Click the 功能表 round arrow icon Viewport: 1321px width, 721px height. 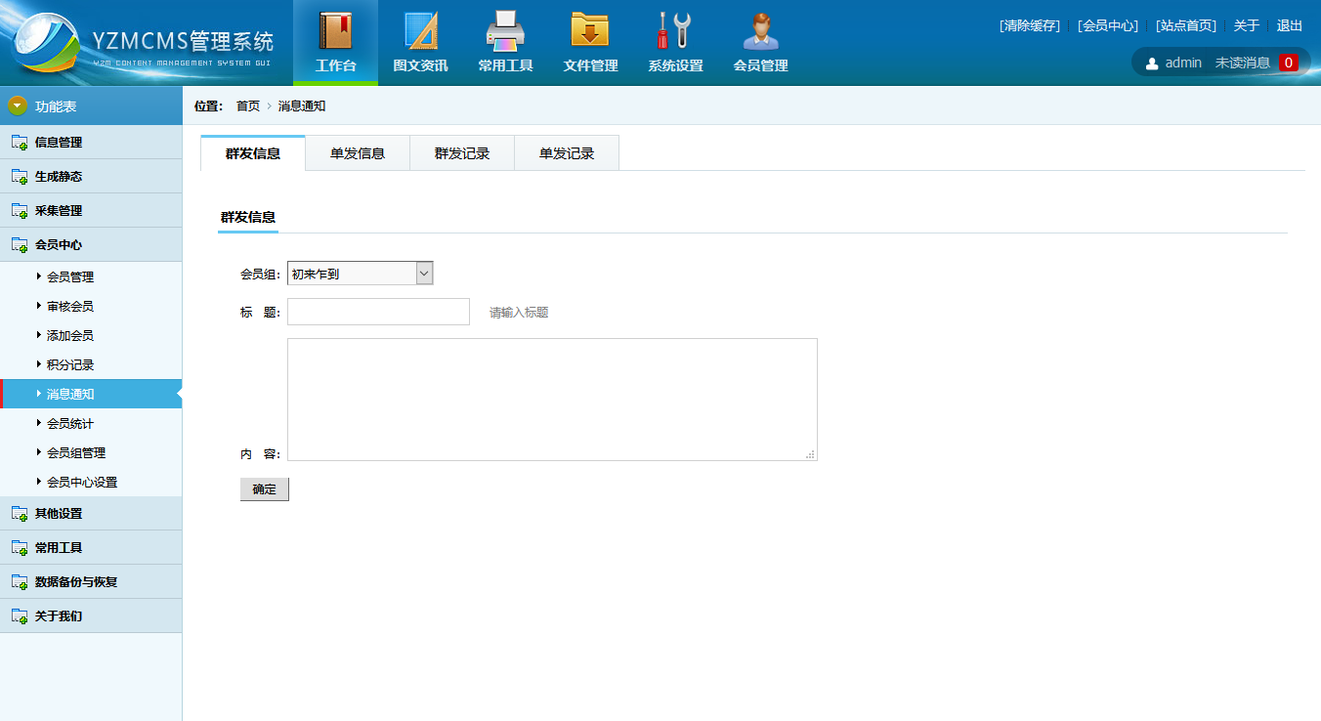[18, 106]
